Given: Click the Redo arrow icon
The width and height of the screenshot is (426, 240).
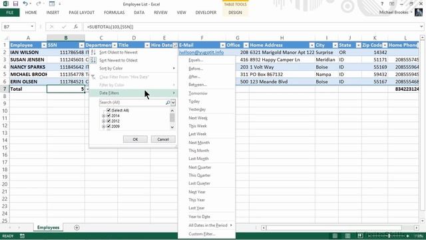Looking at the screenshot, I should pos(39,4).
